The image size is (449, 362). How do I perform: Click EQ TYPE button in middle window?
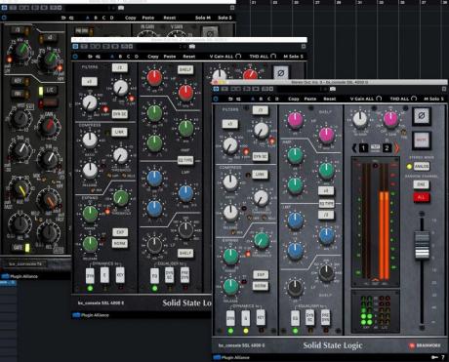(185, 160)
